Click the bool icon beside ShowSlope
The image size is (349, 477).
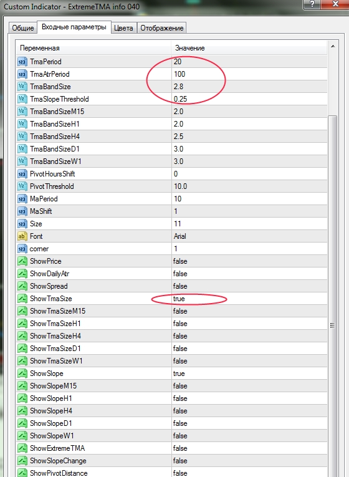pos(22,373)
